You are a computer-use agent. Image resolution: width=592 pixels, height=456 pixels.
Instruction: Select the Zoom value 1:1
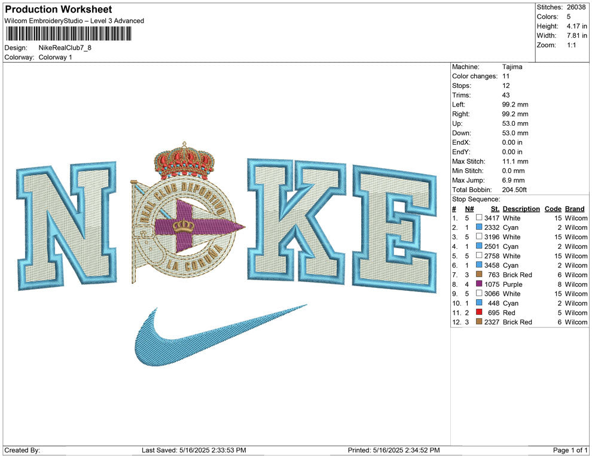[x=571, y=45]
